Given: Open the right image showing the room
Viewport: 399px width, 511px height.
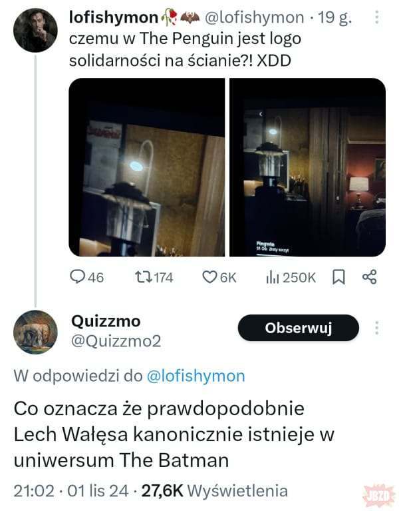Looking at the screenshot, I should 308,167.
